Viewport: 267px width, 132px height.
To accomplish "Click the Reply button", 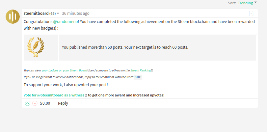I will tap(63, 103).
